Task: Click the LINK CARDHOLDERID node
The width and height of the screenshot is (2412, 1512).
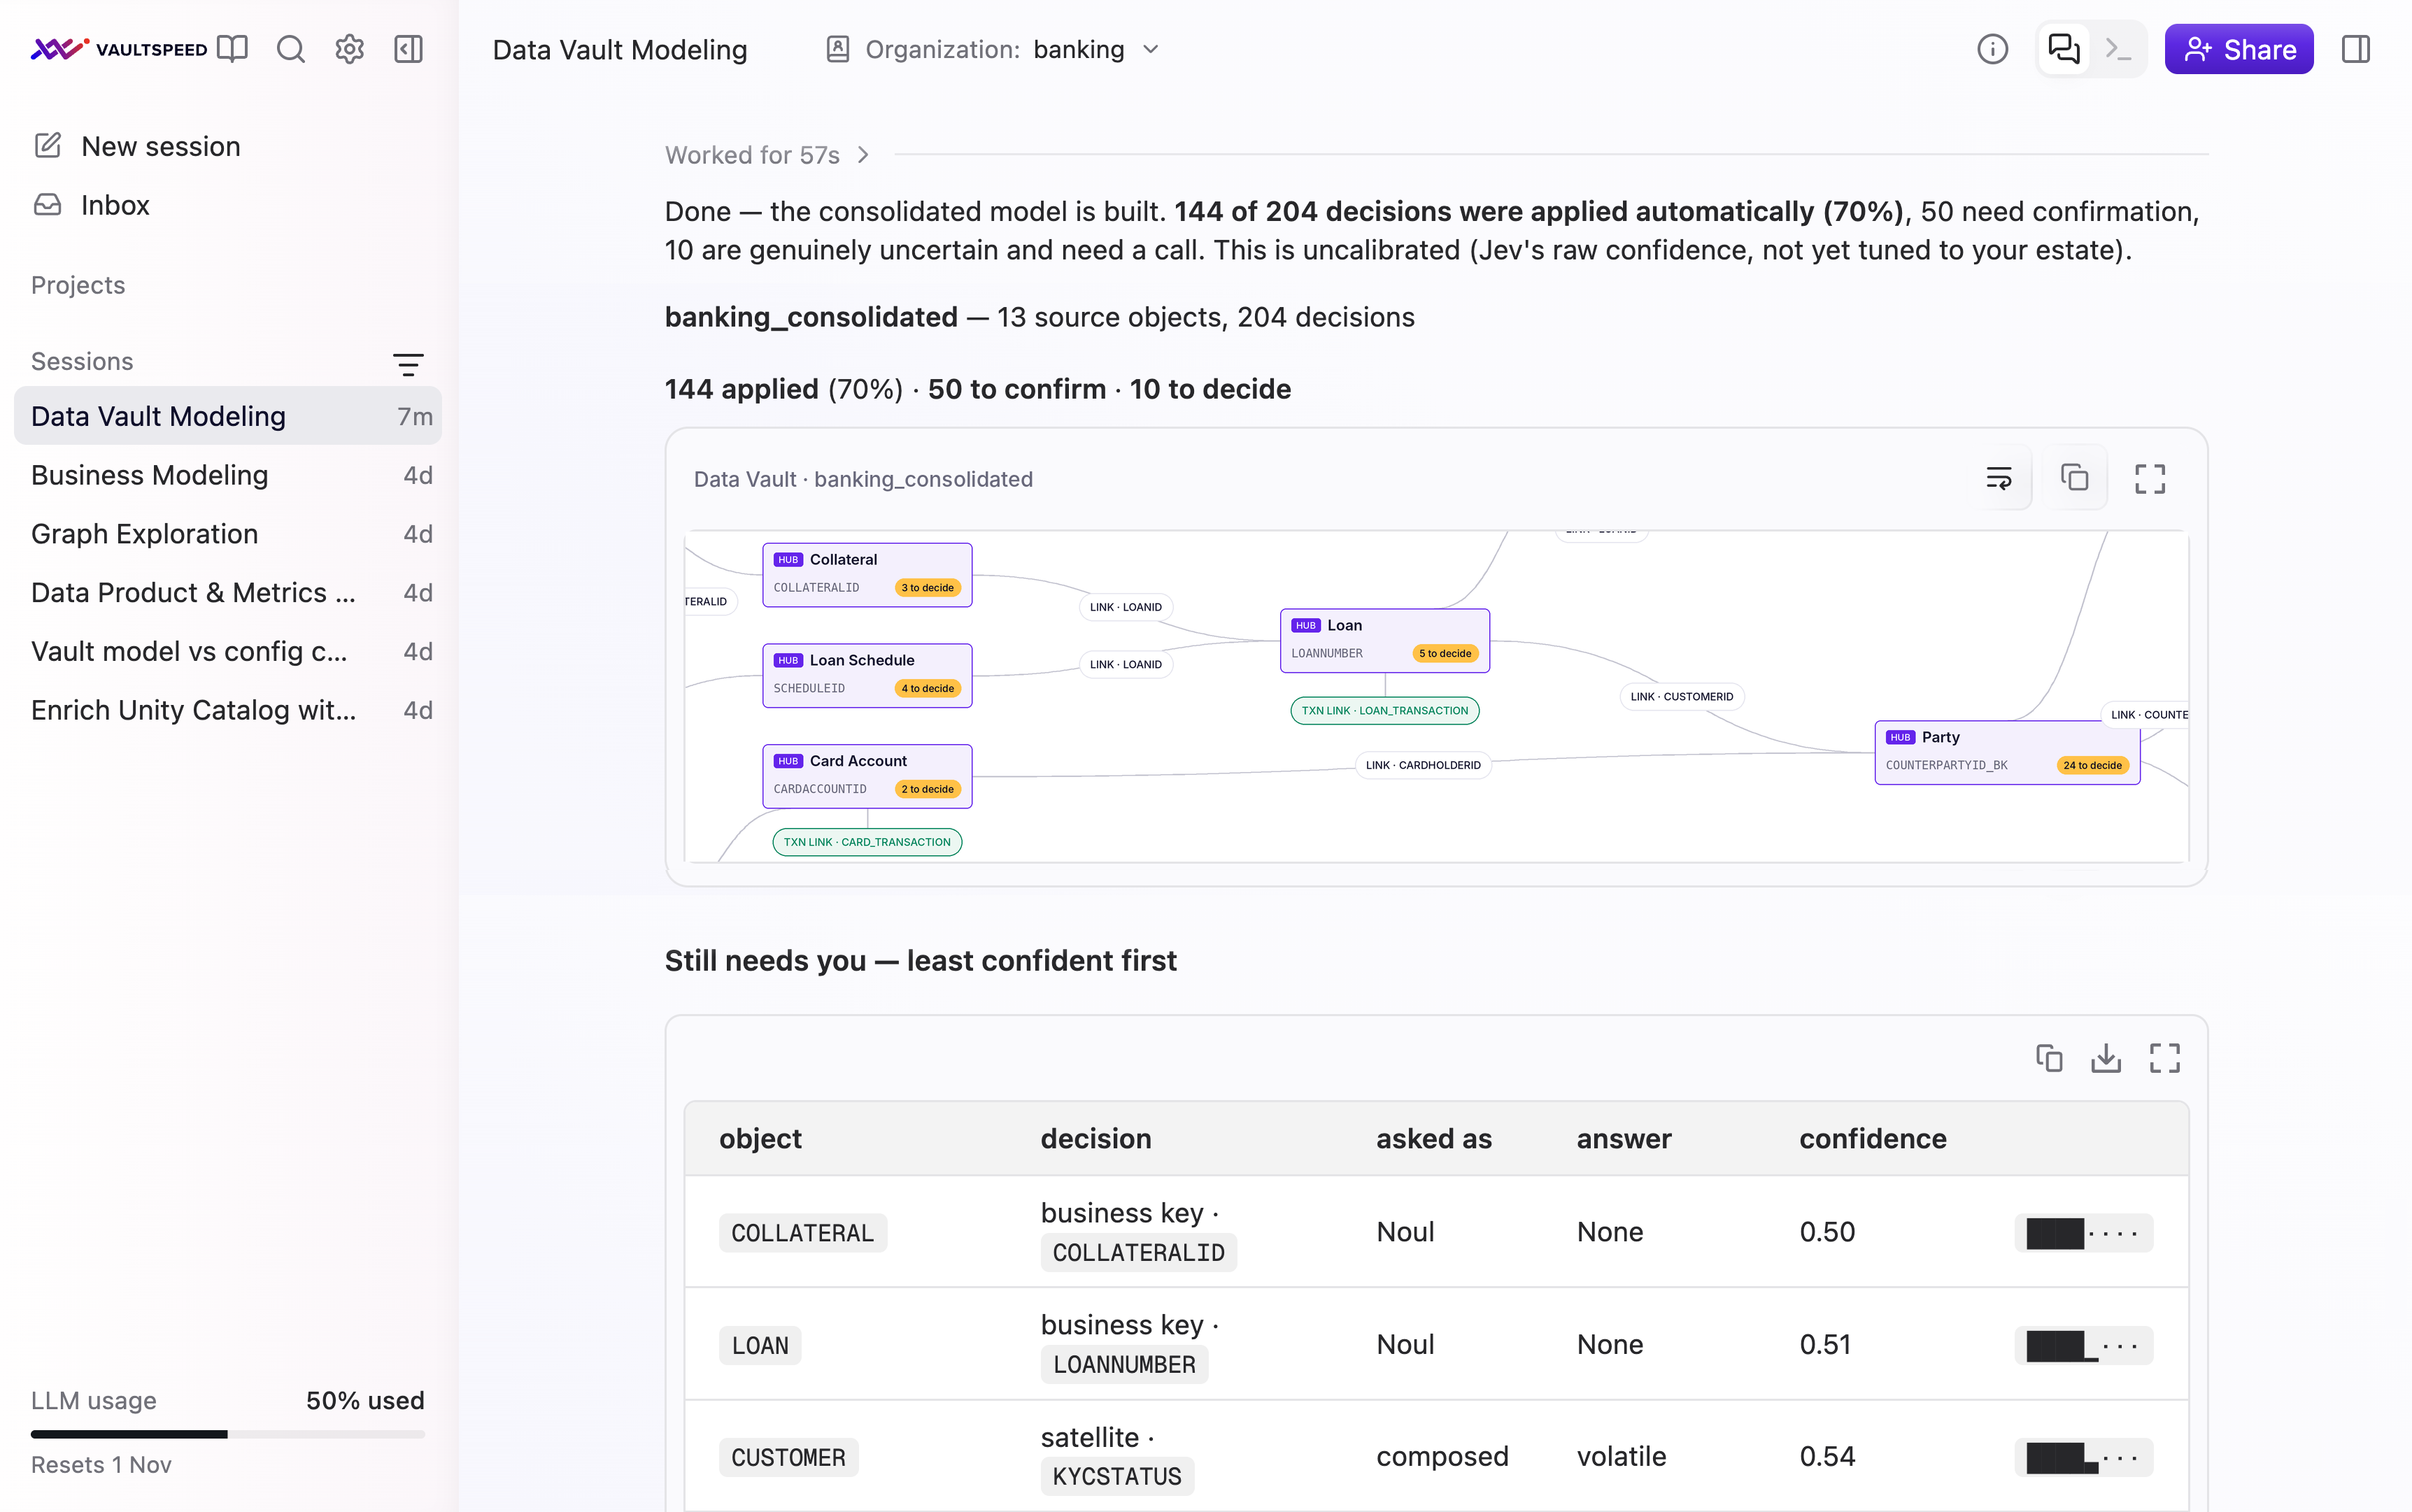Action: [1423, 765]
